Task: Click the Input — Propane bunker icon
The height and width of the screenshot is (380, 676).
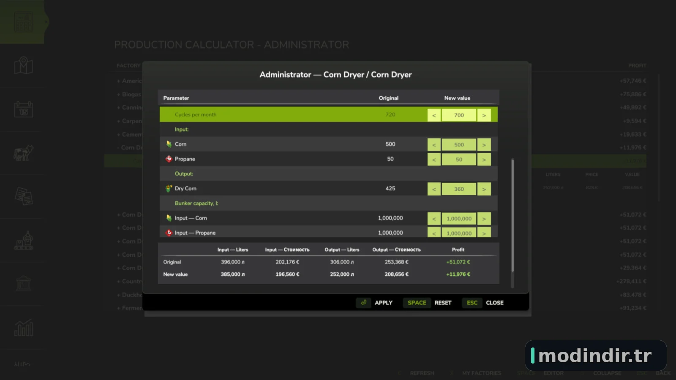Action: click(169, 233)
